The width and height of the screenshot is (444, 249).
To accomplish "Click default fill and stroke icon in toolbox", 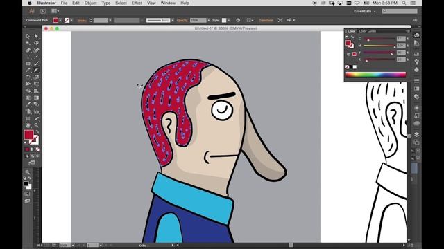I will 26,143.
